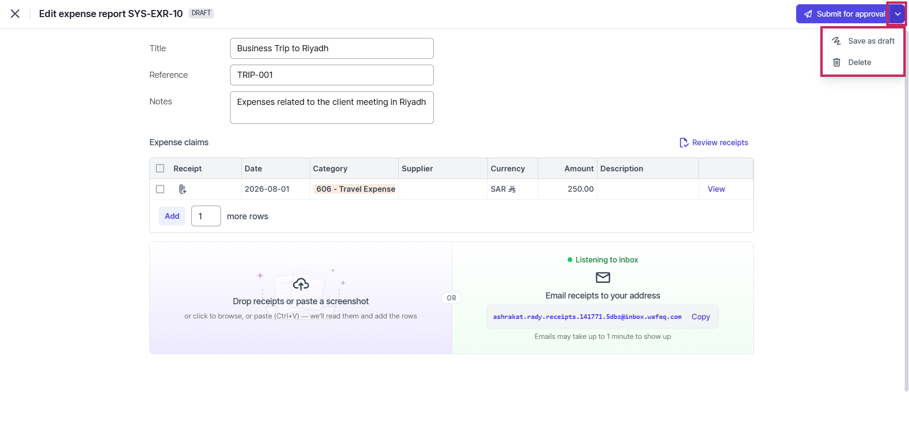Click the trash icon next to Delete

pos(837,62)
